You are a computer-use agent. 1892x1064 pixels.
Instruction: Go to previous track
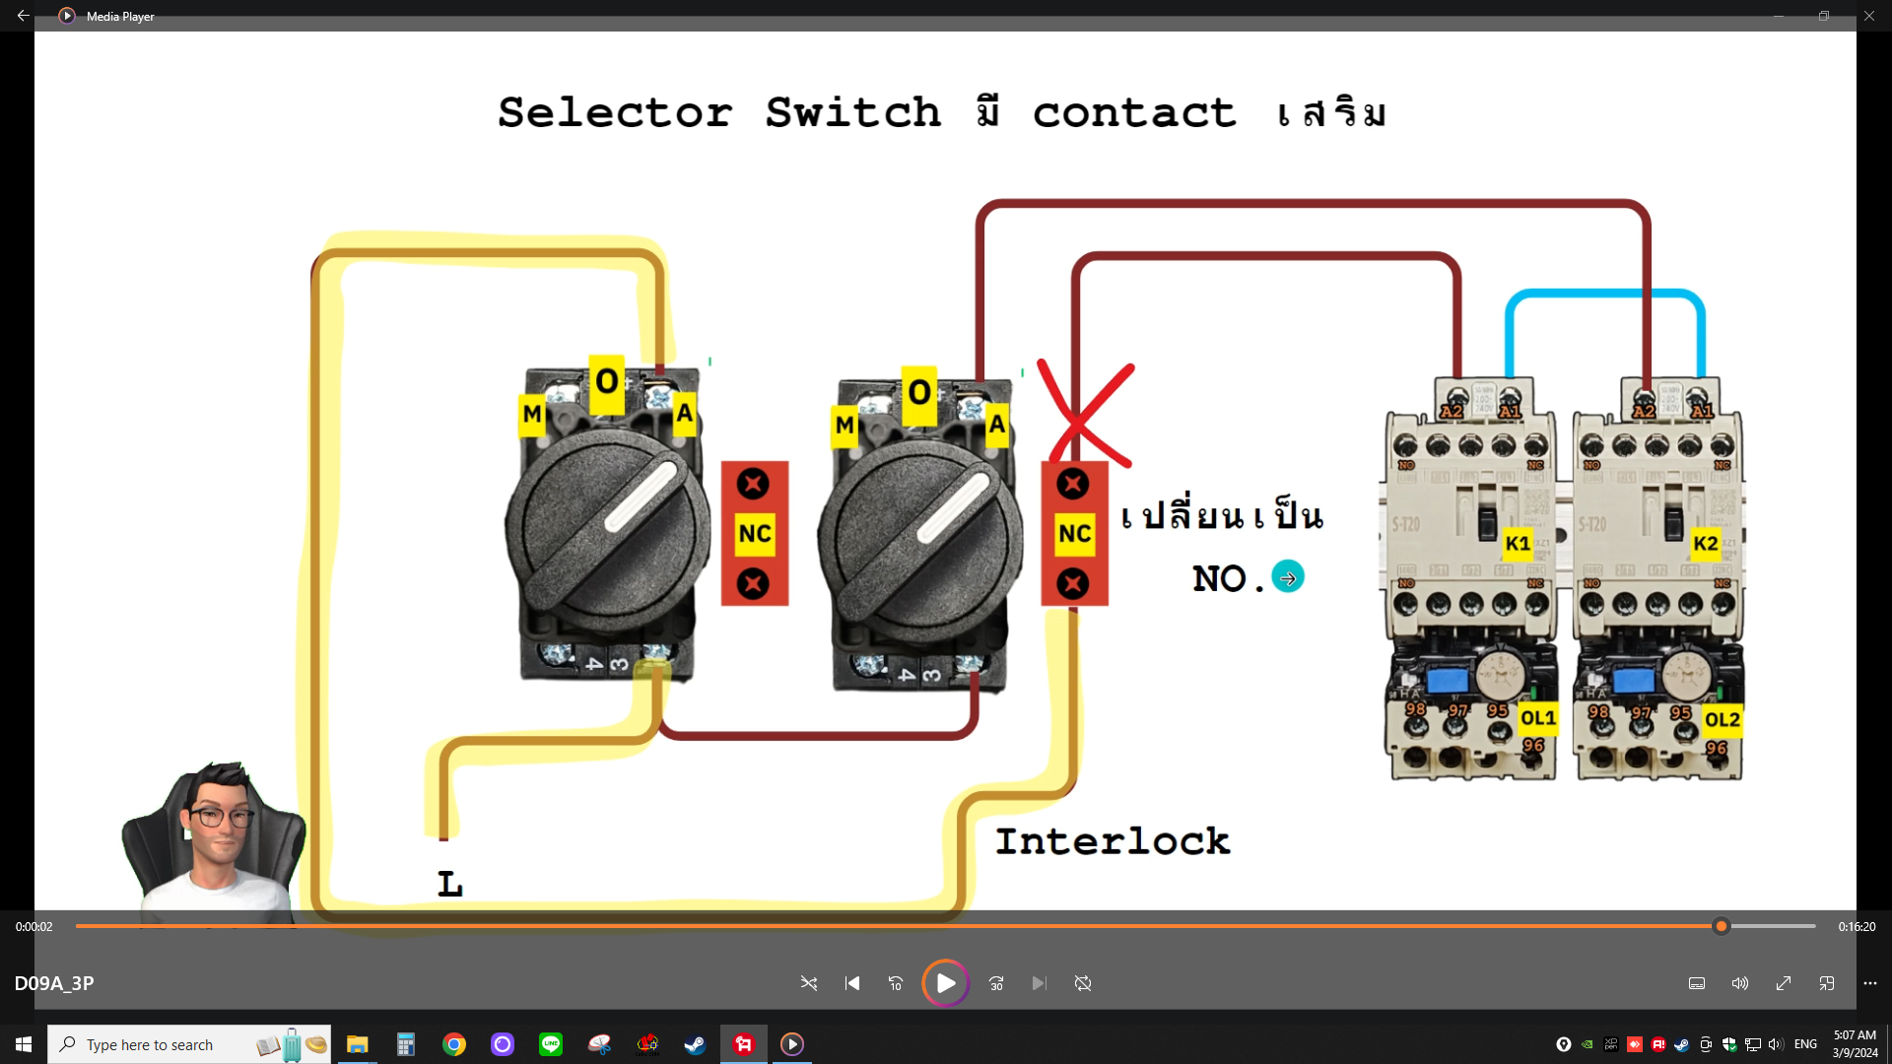click(852, 983)
